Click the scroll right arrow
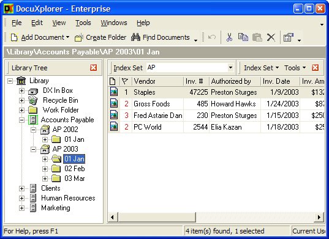Screen dimensions: 329x239 click(319, 217)
